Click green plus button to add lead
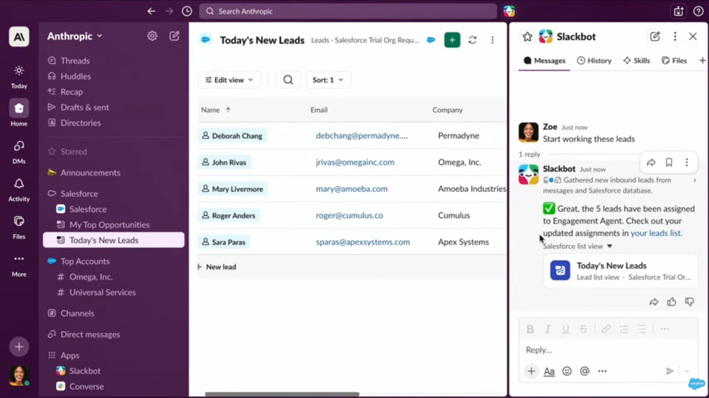This screenshot has width=709, height=398. [x=452, y=40]
